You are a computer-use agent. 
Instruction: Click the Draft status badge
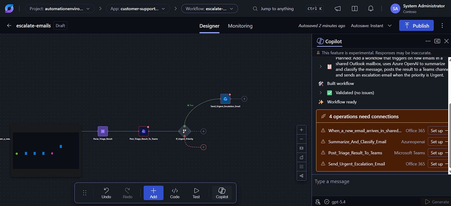point(60,26)
